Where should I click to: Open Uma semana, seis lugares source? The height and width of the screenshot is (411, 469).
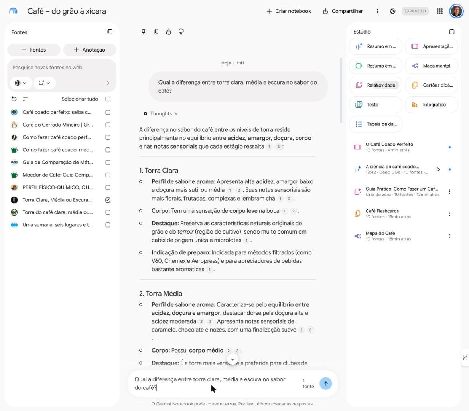point(57,225)
